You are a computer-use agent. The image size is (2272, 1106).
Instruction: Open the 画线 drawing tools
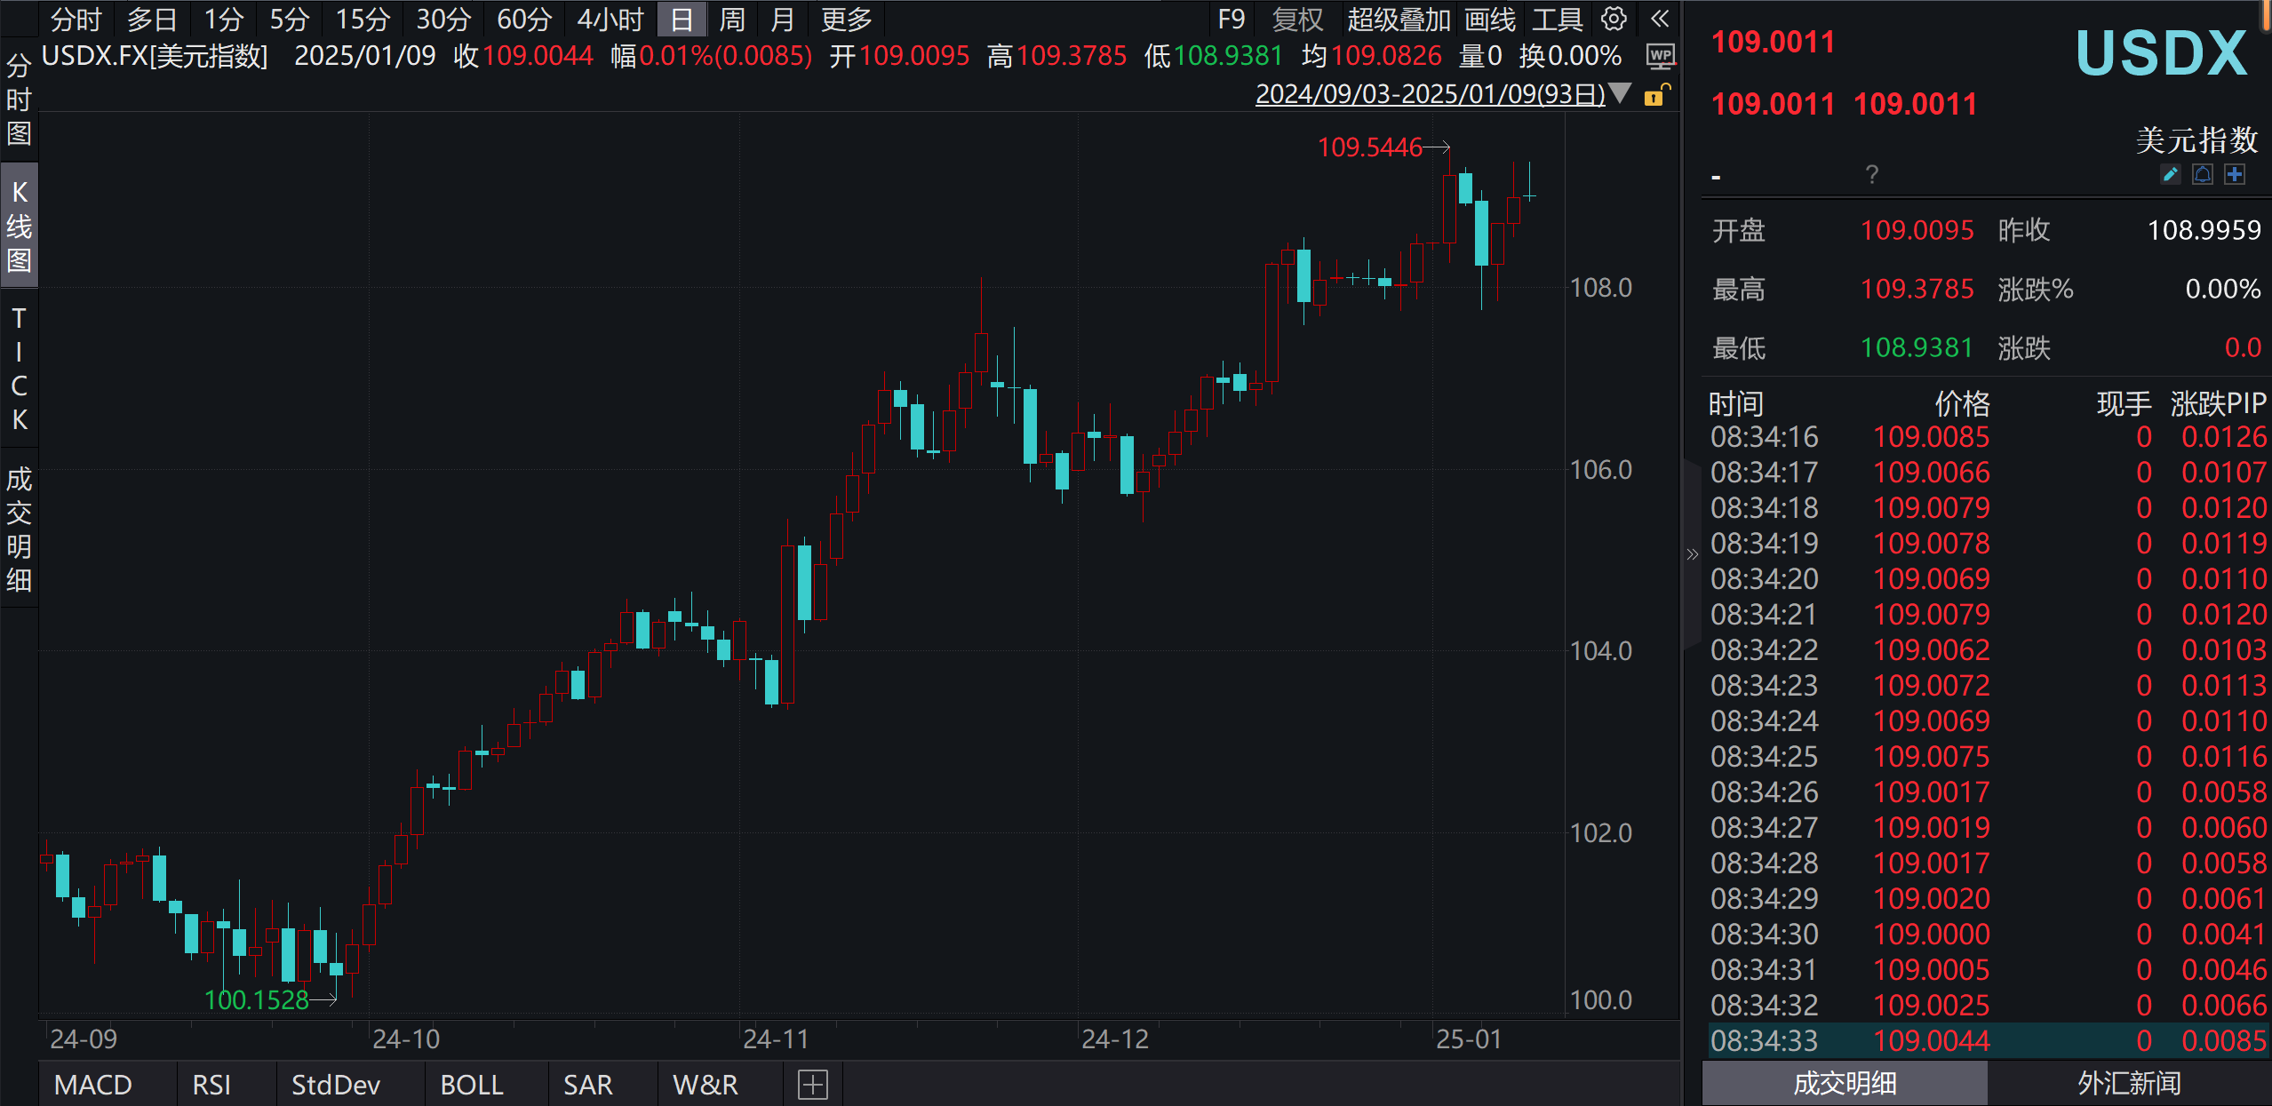coord(1489,19)
